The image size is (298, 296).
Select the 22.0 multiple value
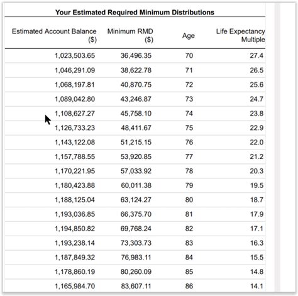pos(257,142)
